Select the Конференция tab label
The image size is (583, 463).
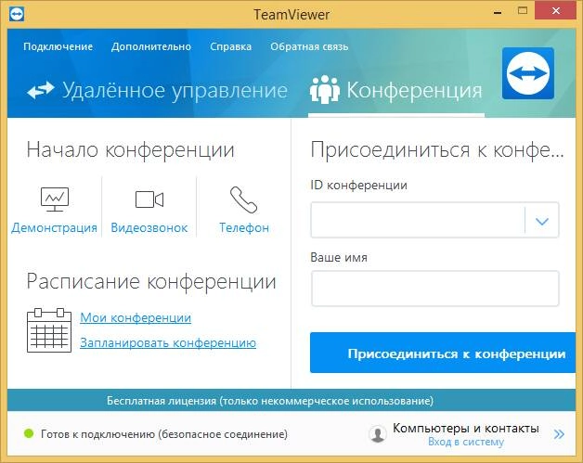point(414,90)
